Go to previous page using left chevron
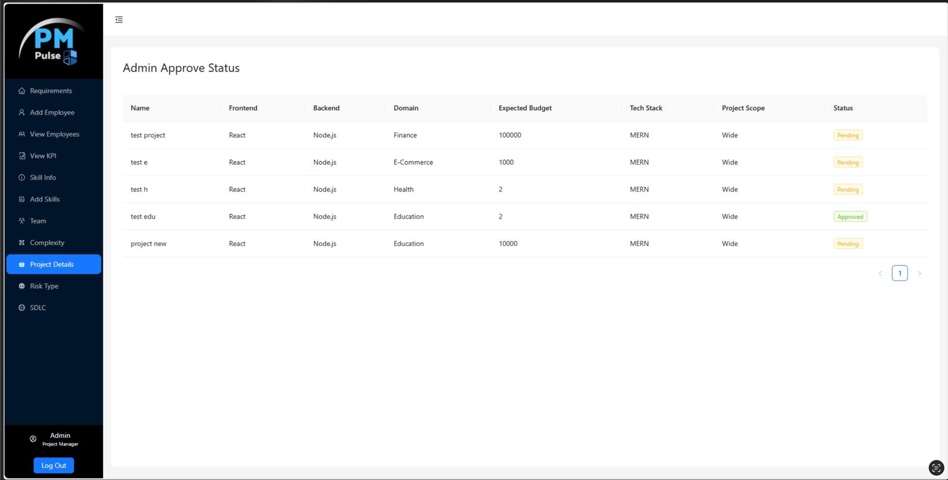948x480 pixels. 880,274
